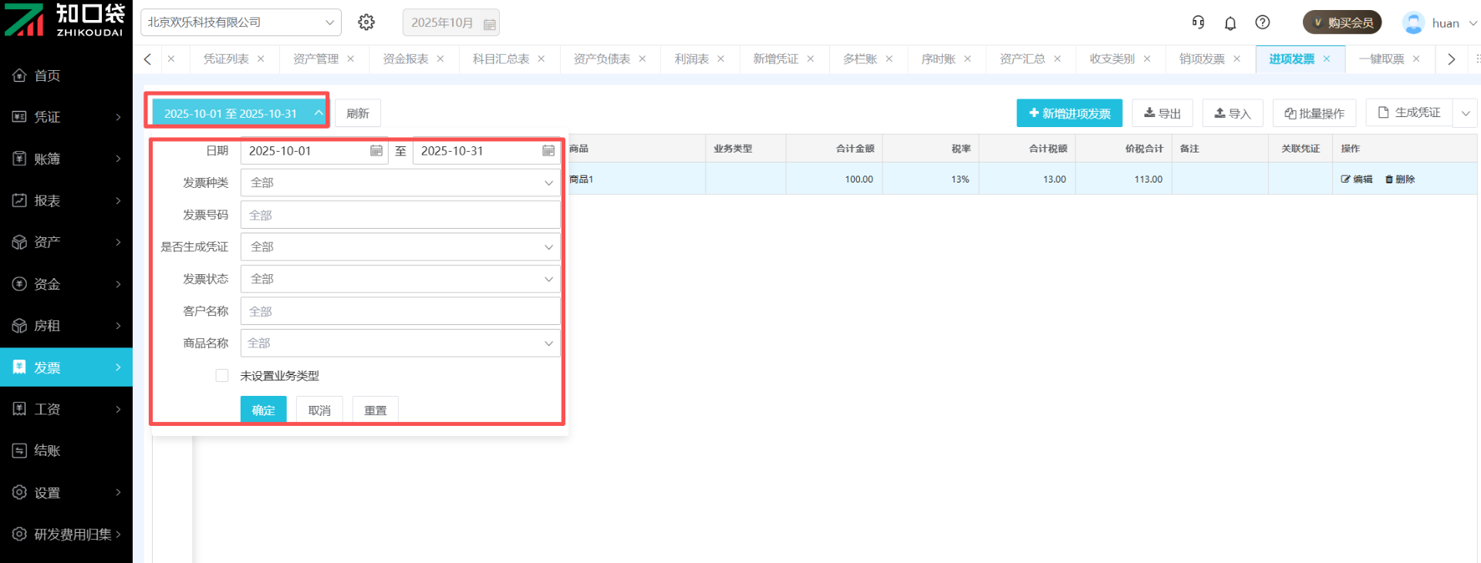Click the 发票号码 input field
Viewport: 1481px width, 563px height.
[x=400, y=216]
